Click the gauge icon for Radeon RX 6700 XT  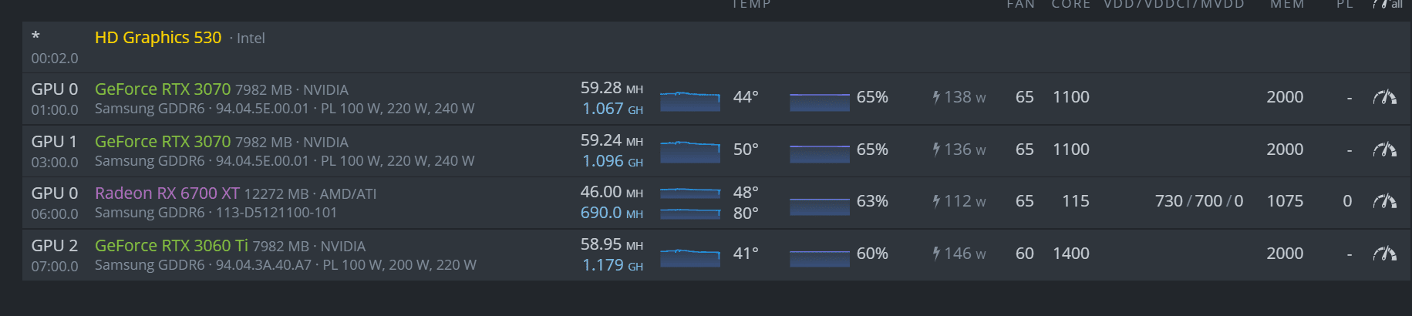click(x=1384, y=201)
